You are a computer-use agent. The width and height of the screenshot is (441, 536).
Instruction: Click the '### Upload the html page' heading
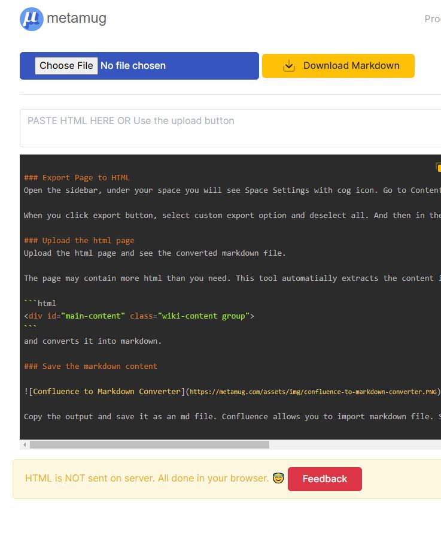point(79,241)
